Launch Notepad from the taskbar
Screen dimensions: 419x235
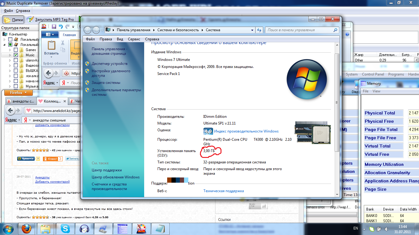[x=160, y=229]
